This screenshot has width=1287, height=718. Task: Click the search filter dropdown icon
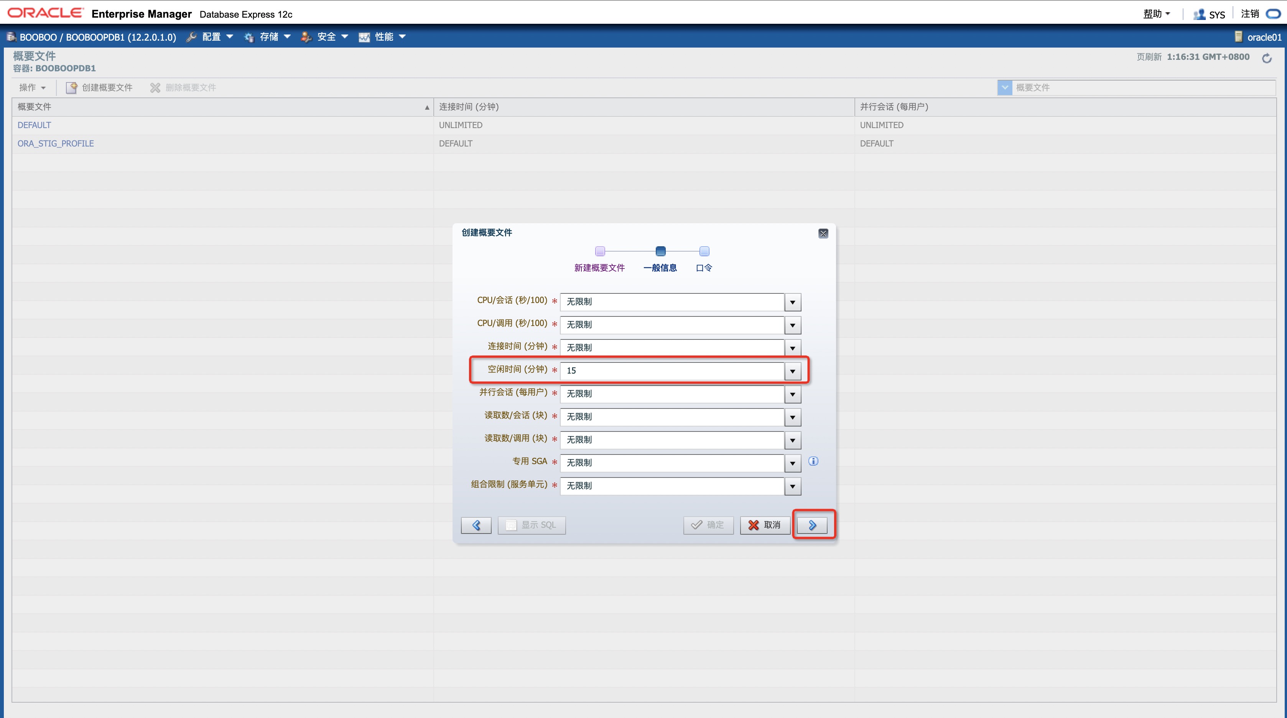click(1004, 87)
